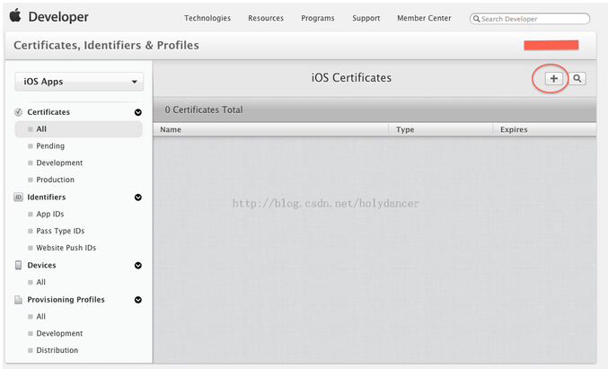608x369 pixels.
Task: Select Development under Provisioning Profiles
Action: pos(59,333)
